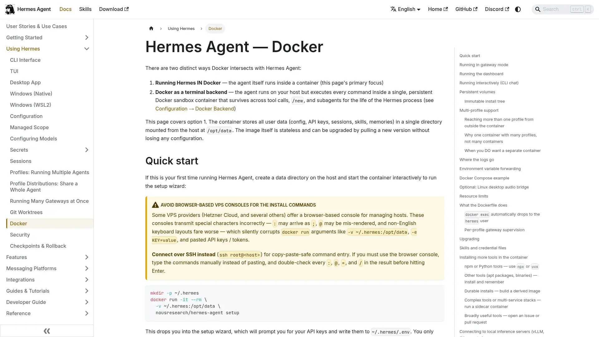Screen dimensions: 599x337
Task: Open the Skills navbar tab
Action: pos(85,9)
